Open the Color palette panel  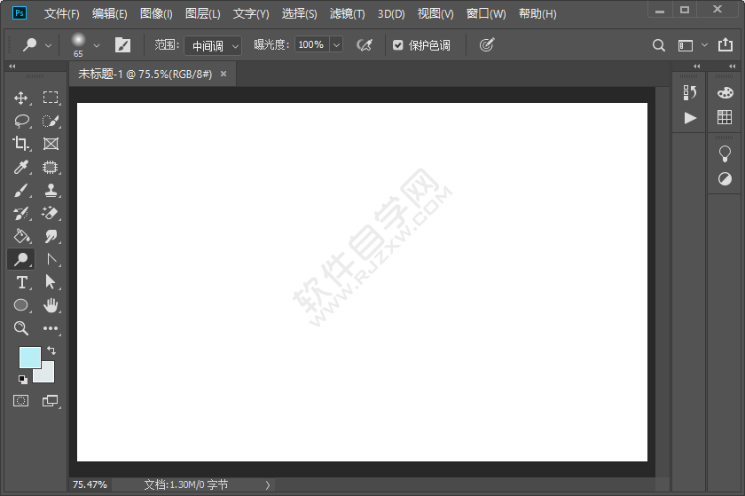coord(725,93)
